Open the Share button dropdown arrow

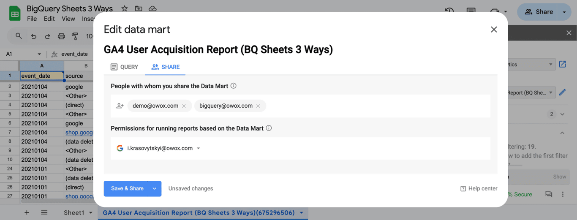[564, 12]
